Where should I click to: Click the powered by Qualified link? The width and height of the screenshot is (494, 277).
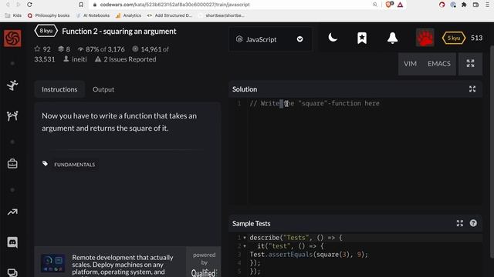click(204, 263)
